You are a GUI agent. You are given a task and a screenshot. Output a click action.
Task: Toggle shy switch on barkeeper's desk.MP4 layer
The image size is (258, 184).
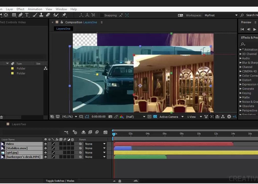coord(45,157)
